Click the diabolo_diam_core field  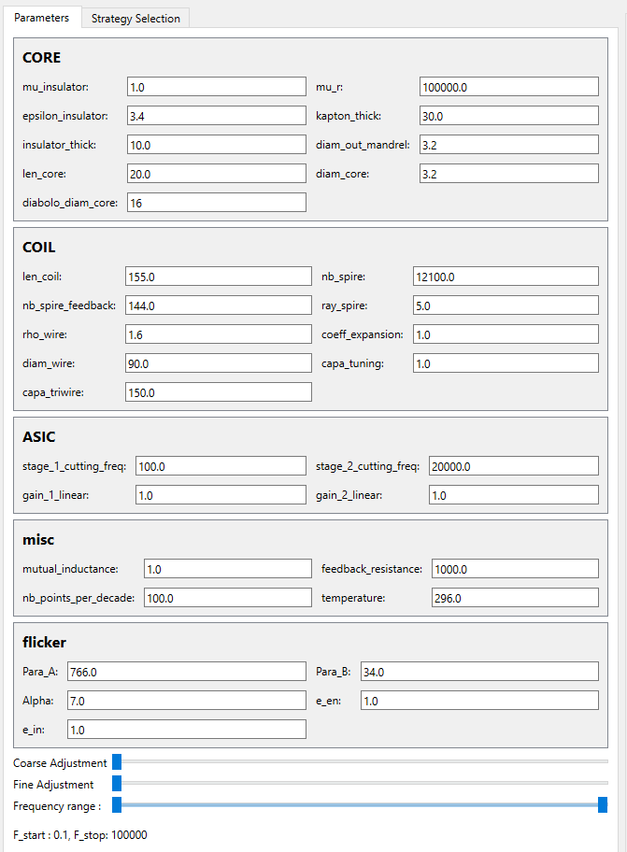(x=216, y=203)
